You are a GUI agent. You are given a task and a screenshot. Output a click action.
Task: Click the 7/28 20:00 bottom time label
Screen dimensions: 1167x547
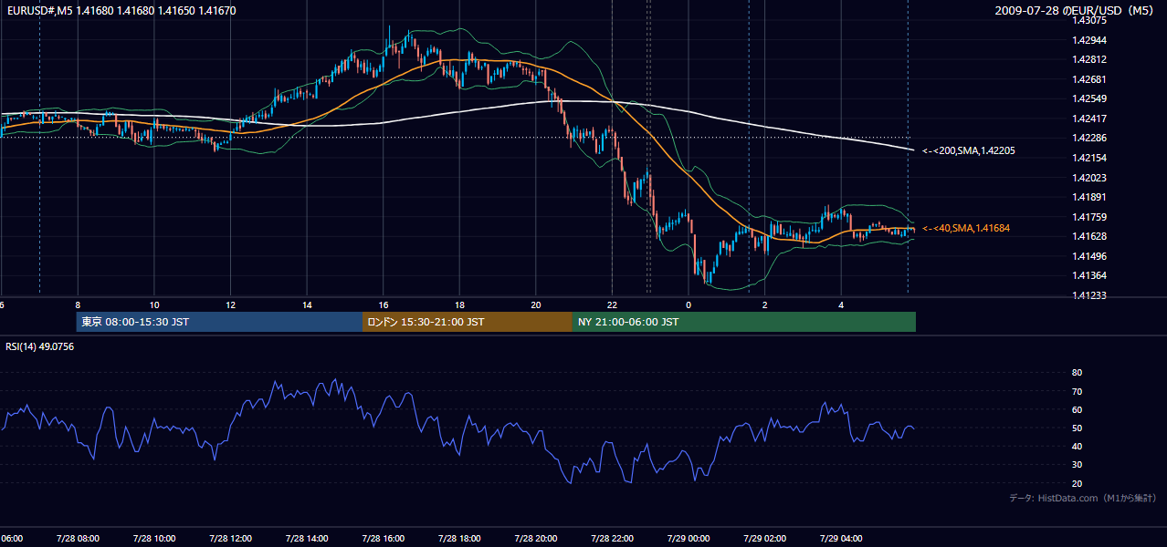[x=536, y=539]
